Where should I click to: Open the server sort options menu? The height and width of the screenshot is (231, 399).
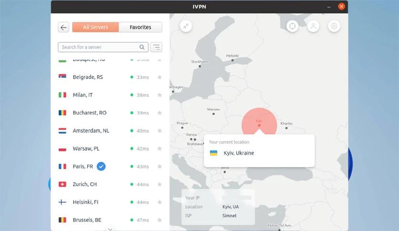pyautogui.click(x=156, y=47)
